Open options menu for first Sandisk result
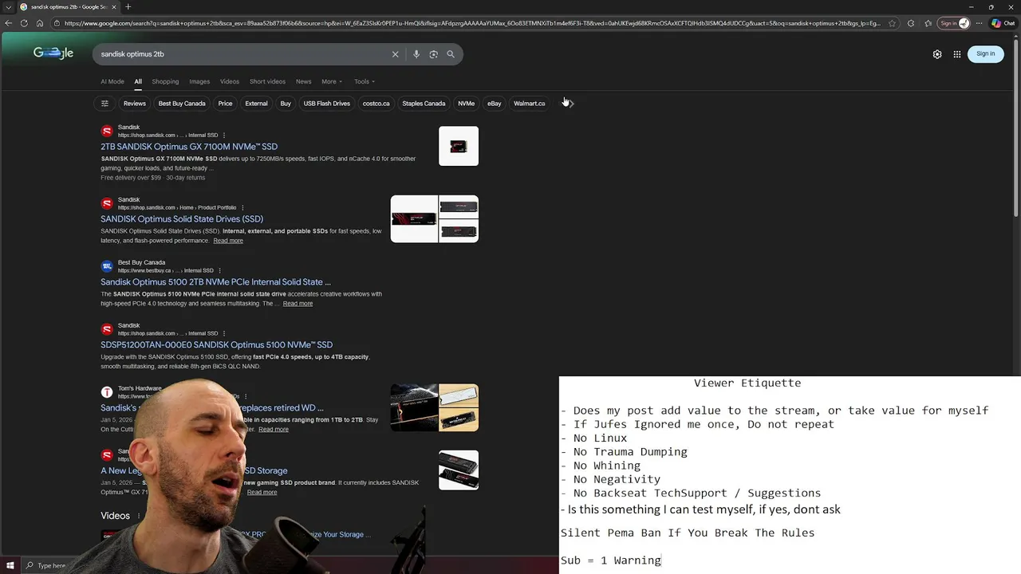 tap(224, 136)
